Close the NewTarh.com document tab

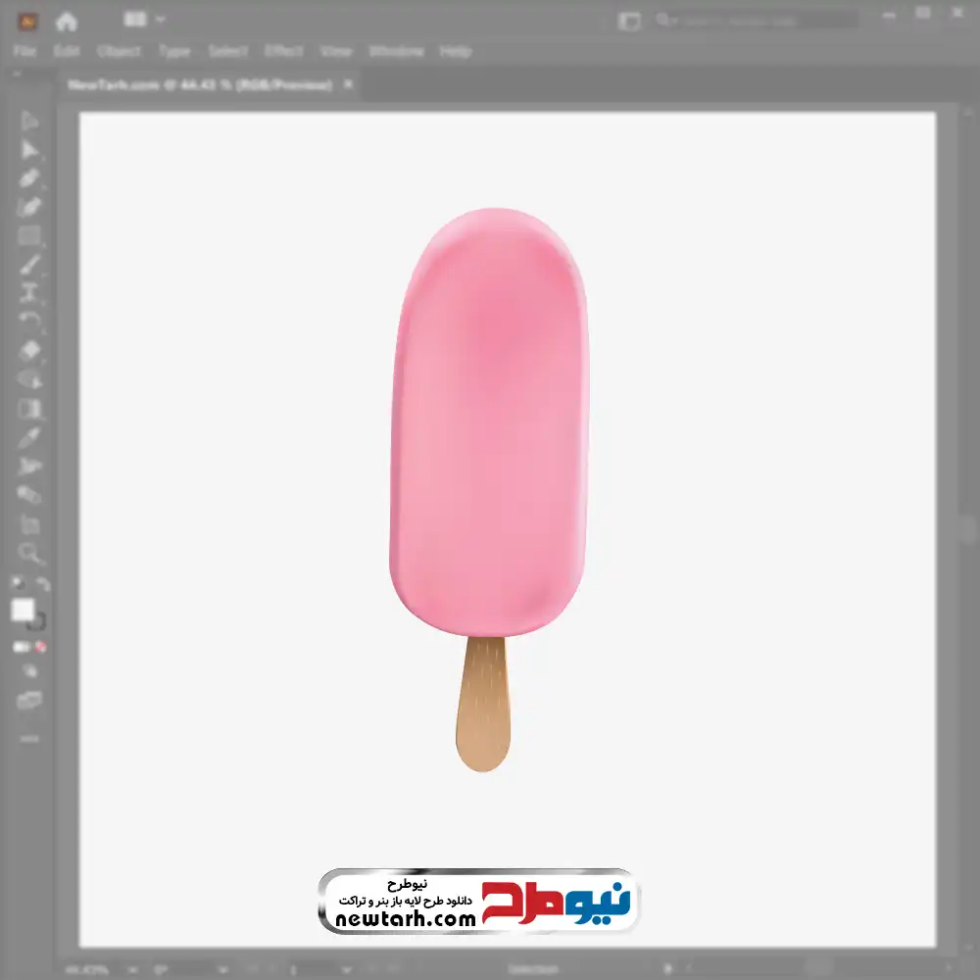pos(348,85)
